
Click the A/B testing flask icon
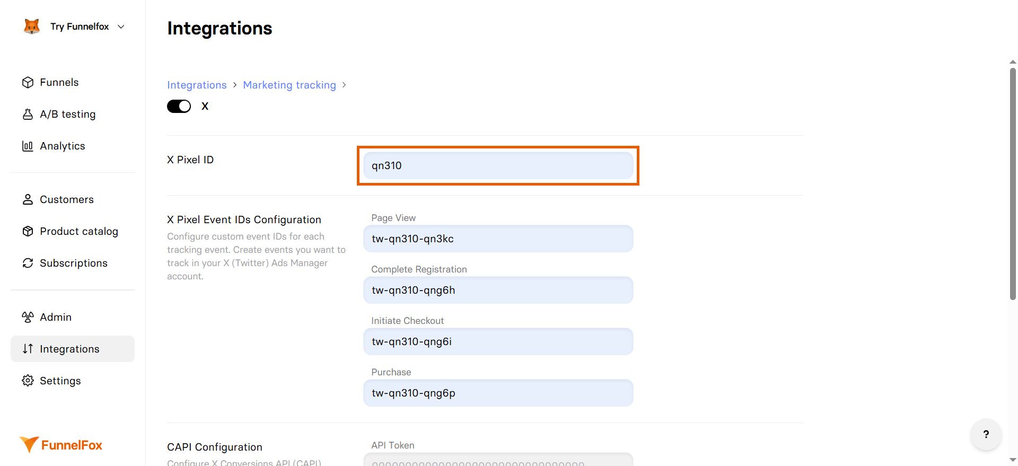coord(28,114)
